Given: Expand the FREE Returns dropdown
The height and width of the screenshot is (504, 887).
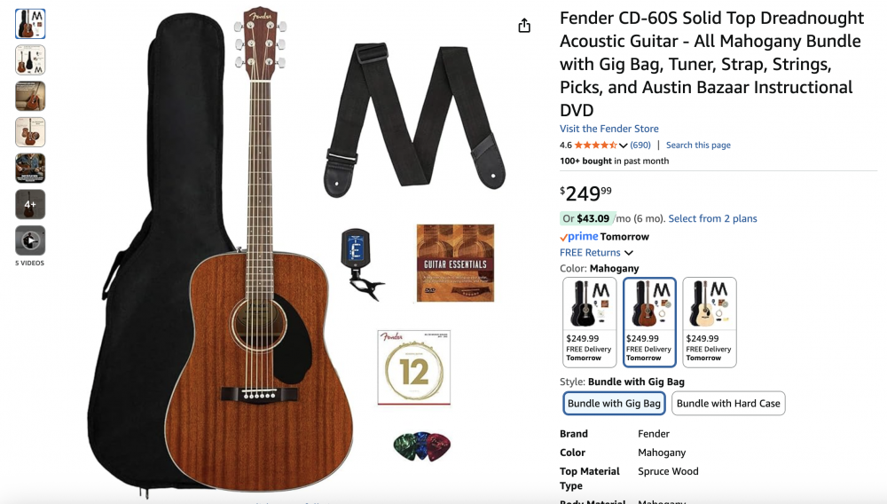Looking at the screenshot, I should 596,253.
